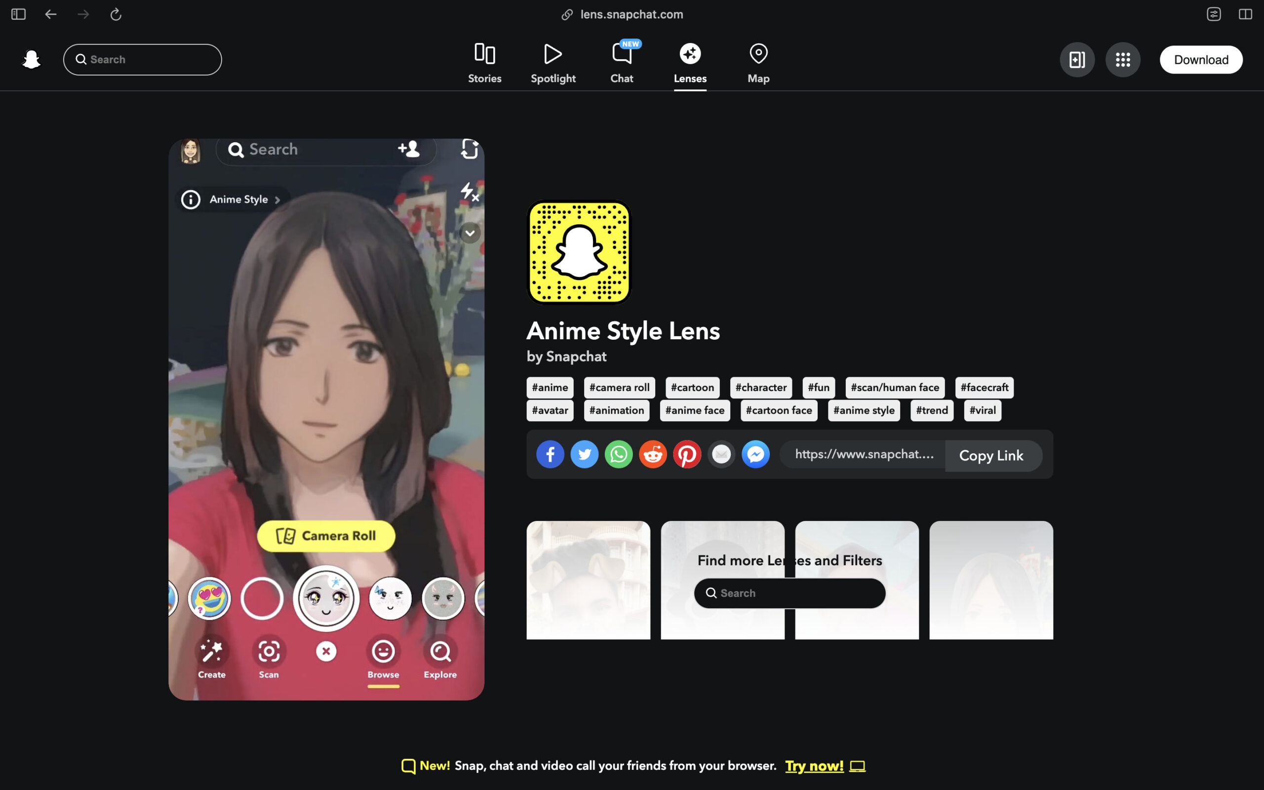This screenshot has width=1264, height=790.
Task: Click the dropdown arrow on camera roll button
Action: point(469,233)
